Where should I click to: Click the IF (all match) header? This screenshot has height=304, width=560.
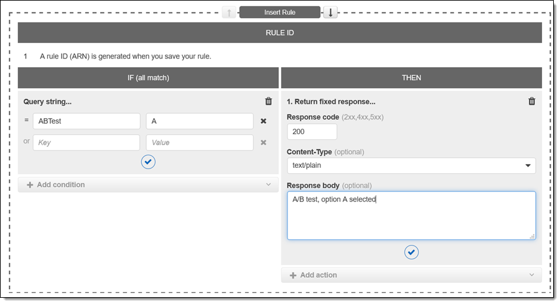coord(148,78)
